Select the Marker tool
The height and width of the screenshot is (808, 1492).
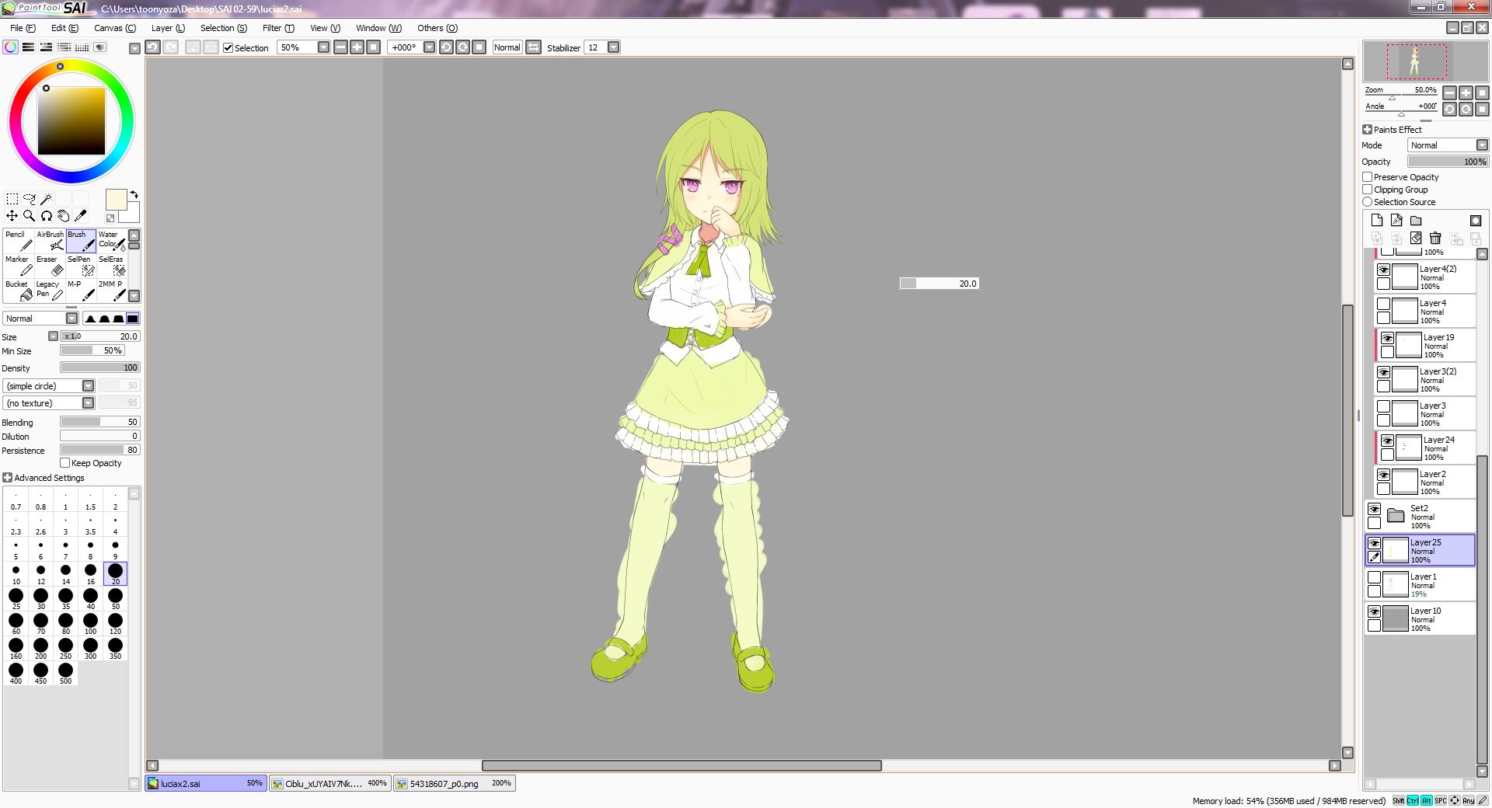[19, 266]
